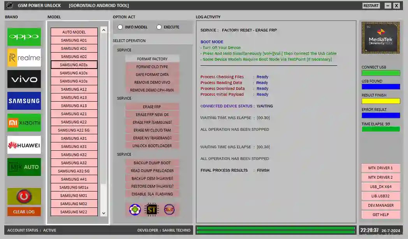408x239 pixels.
Task: Click the model list scroll down arrow
Action: point(104,213)
